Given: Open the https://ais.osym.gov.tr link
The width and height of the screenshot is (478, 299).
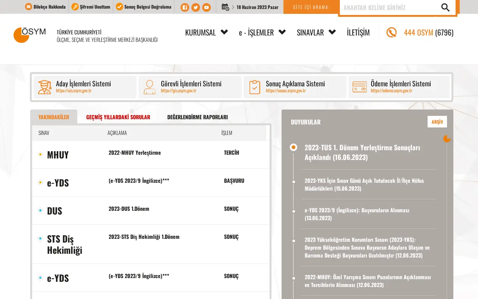Looking at the screenshot, I should click(x=74, y=91).
